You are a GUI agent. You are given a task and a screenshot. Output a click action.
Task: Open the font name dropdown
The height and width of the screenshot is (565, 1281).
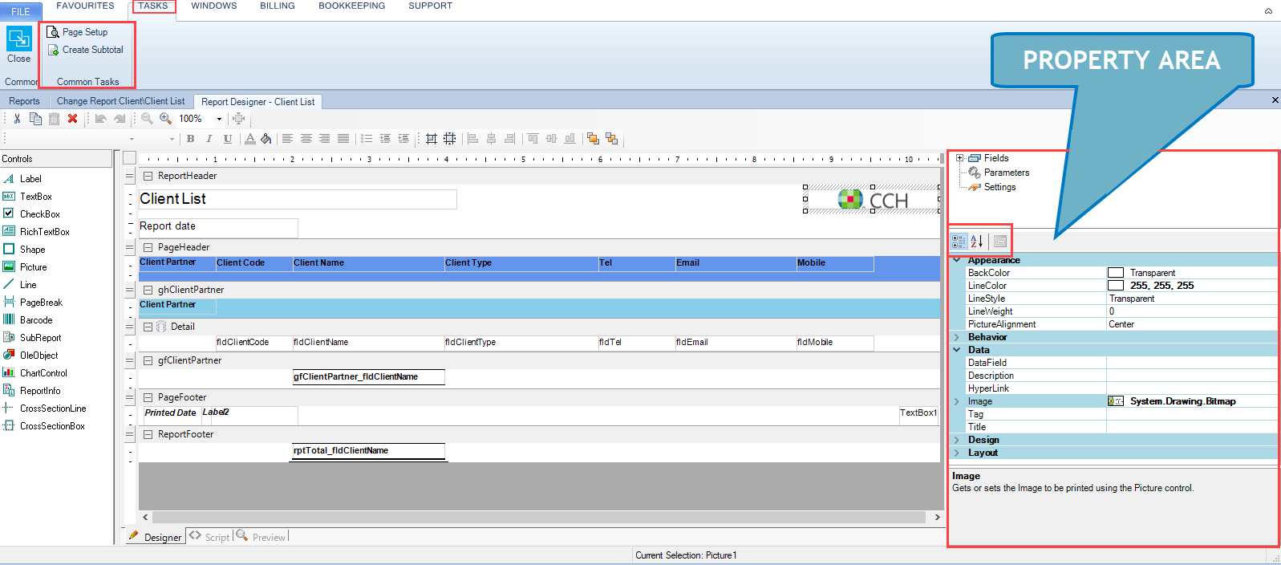pyautogui.click(x=132, y=139)
